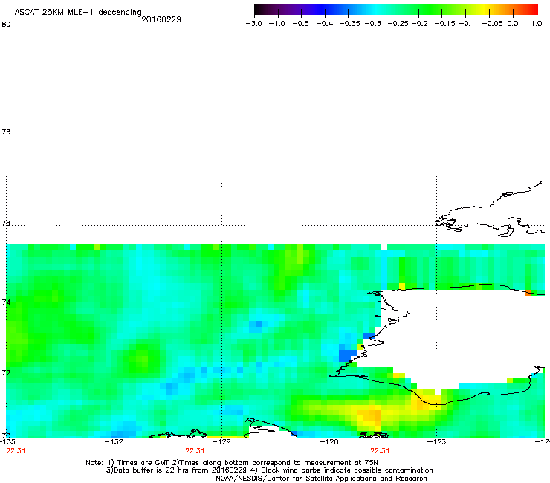Click the 70 latitude axis label
Viewport: 550px width, 483px height.
(6, 435)
